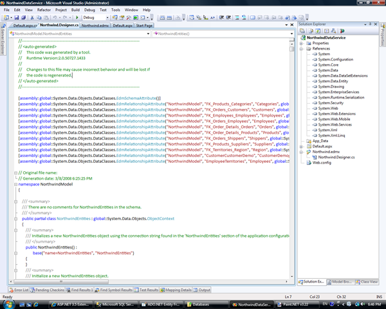Click the hammer-and-wrench Toolbox icon
Screen dimensions: 386x309
coord(129,17)
